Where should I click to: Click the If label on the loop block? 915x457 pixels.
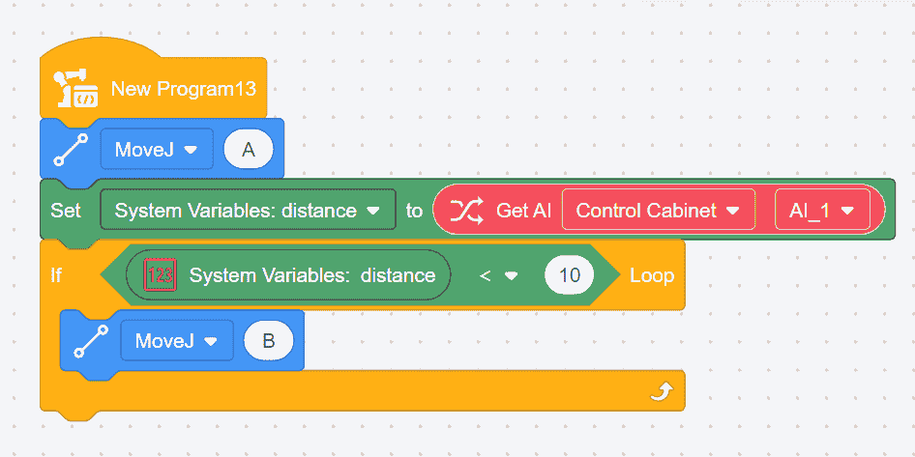(56, 275)
